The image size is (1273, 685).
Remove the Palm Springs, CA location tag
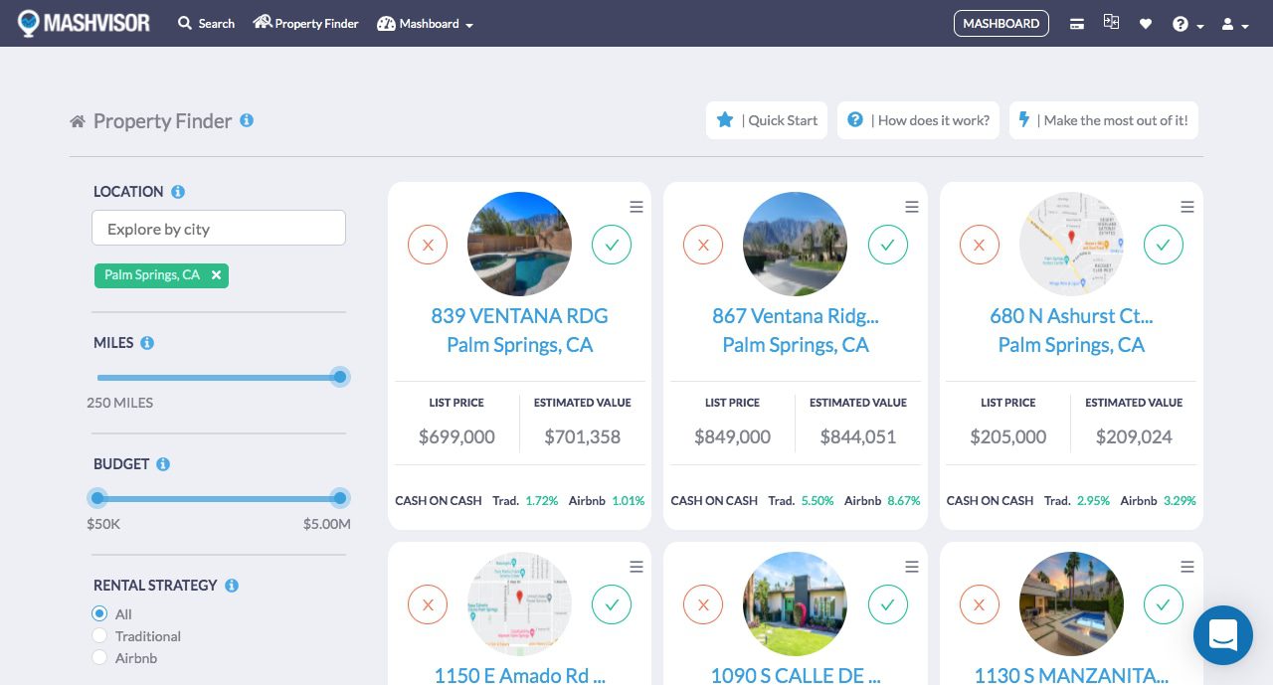tap(216, 275)
